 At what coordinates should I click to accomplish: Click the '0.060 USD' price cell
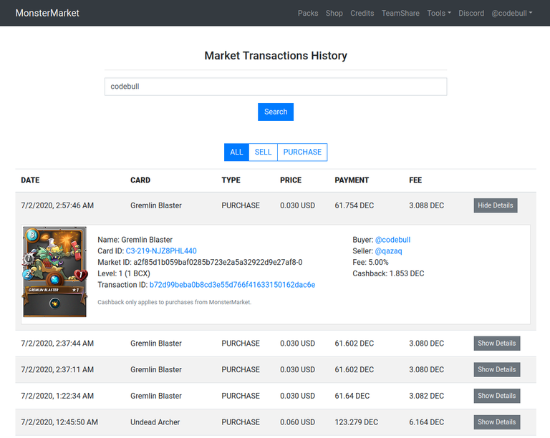point(297,422)
